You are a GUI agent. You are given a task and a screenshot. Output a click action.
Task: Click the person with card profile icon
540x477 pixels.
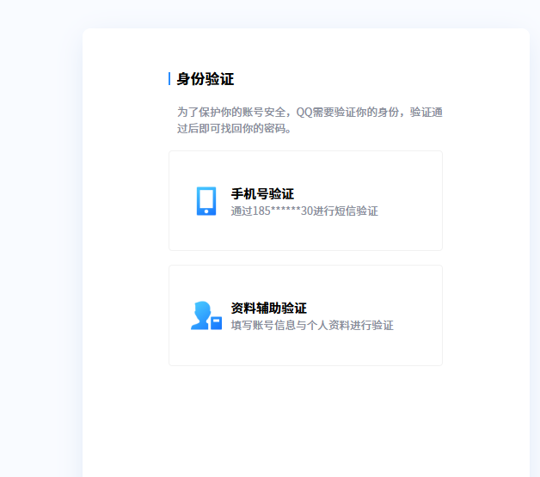tap(206, 315)
